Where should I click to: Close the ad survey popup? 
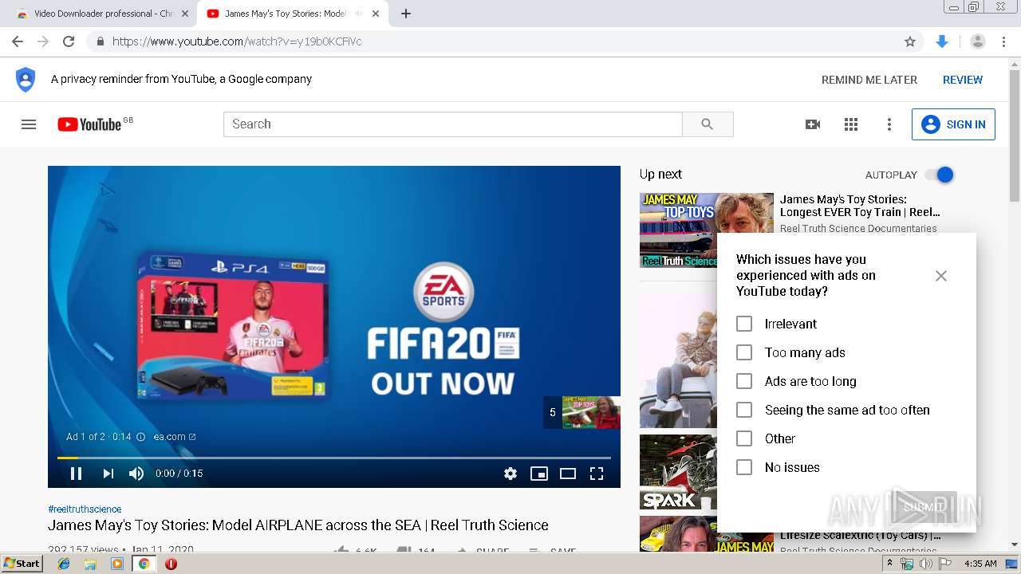[941, 276]
